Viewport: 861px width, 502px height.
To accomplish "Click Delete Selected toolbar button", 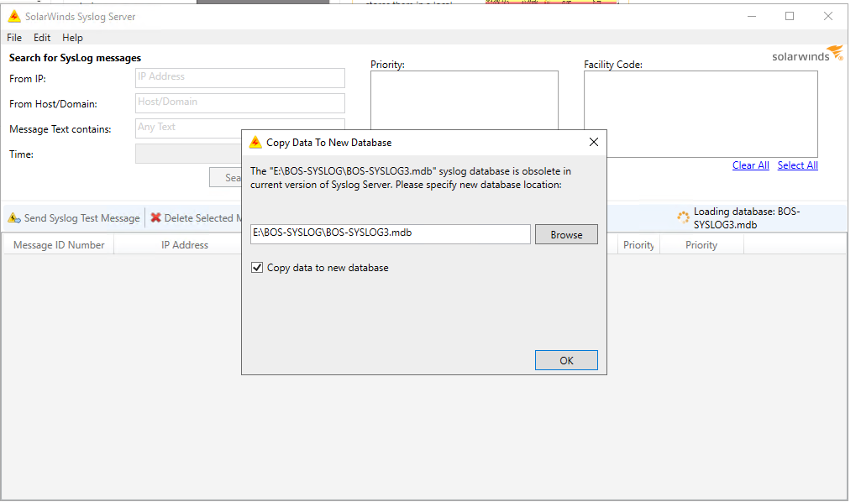I will pyautogui.click(x=196, y=218).
